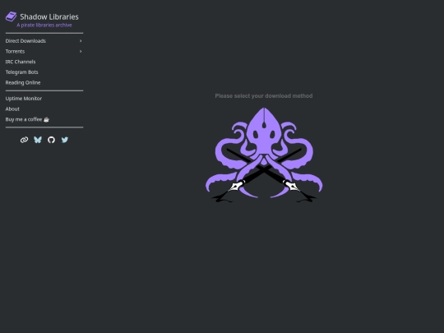Expand the Direct Downloads chevron
This screenshot has height=333, width=444.
point(81,41)
